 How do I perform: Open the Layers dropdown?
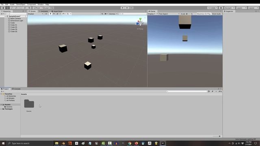point(241,8)
